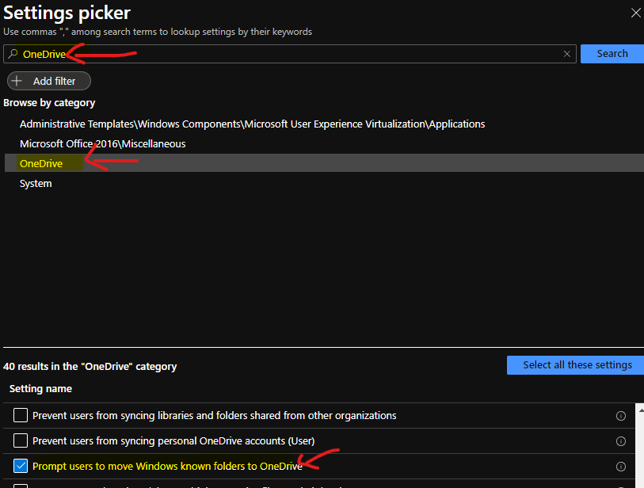Clear the OneDrive search text
Viewport: 644px width, 488px height.
click(567, 54)
